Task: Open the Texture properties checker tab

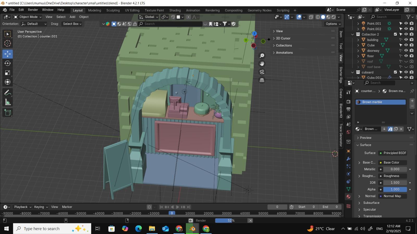Action: pyautogui.click(x=348, y=206)
